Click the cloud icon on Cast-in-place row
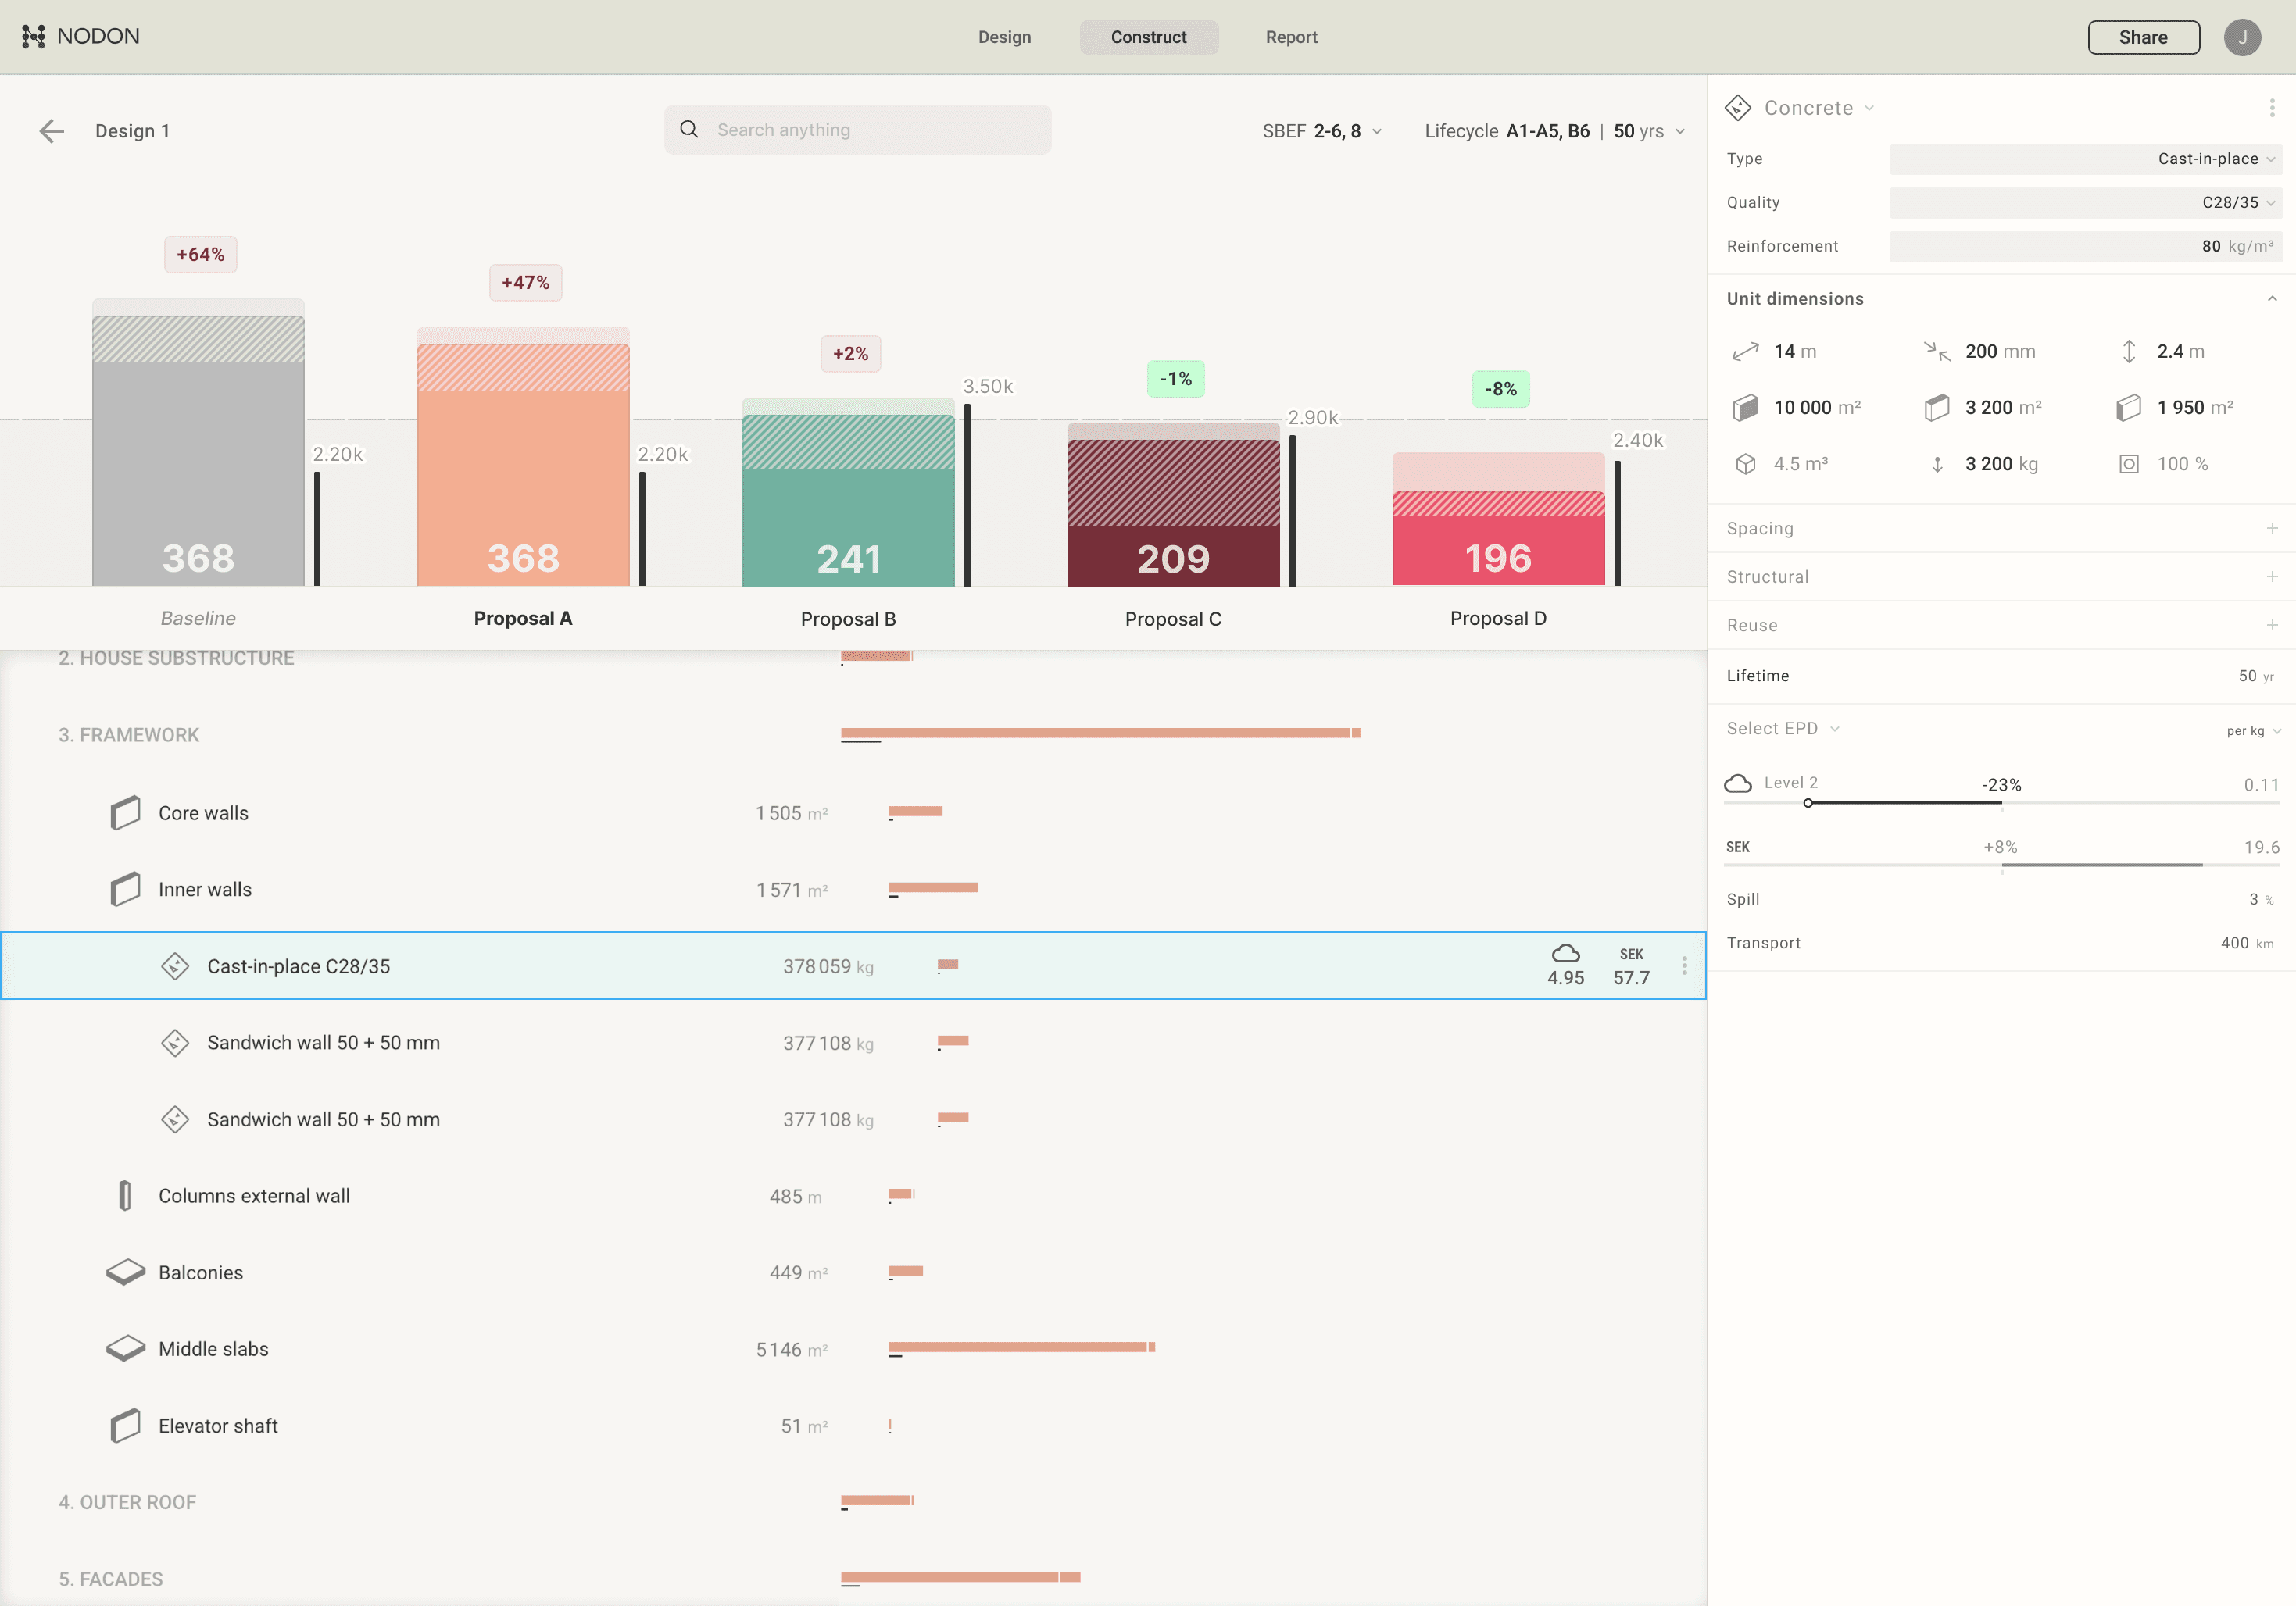The width and height of the screenshot is (2296, 1606). (x=1565, y=954)
